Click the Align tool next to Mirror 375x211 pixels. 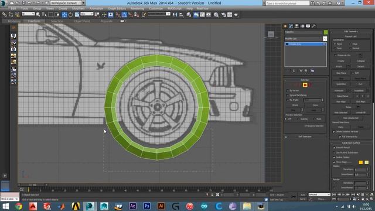click(x=181, y=15)
